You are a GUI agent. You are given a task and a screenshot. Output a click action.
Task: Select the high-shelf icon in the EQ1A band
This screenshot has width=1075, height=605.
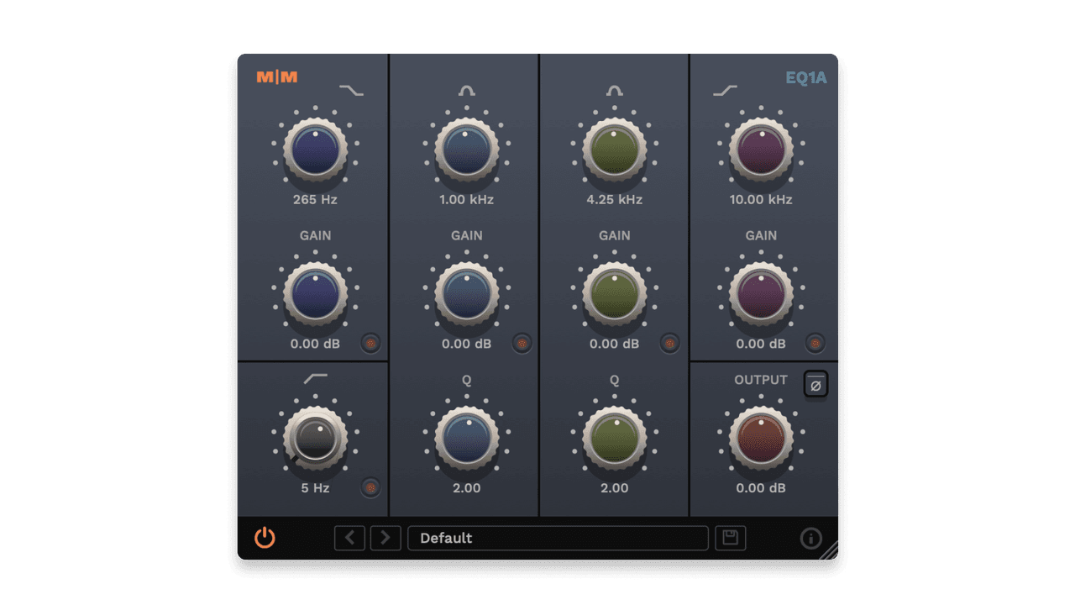click(x=723, y=91)
